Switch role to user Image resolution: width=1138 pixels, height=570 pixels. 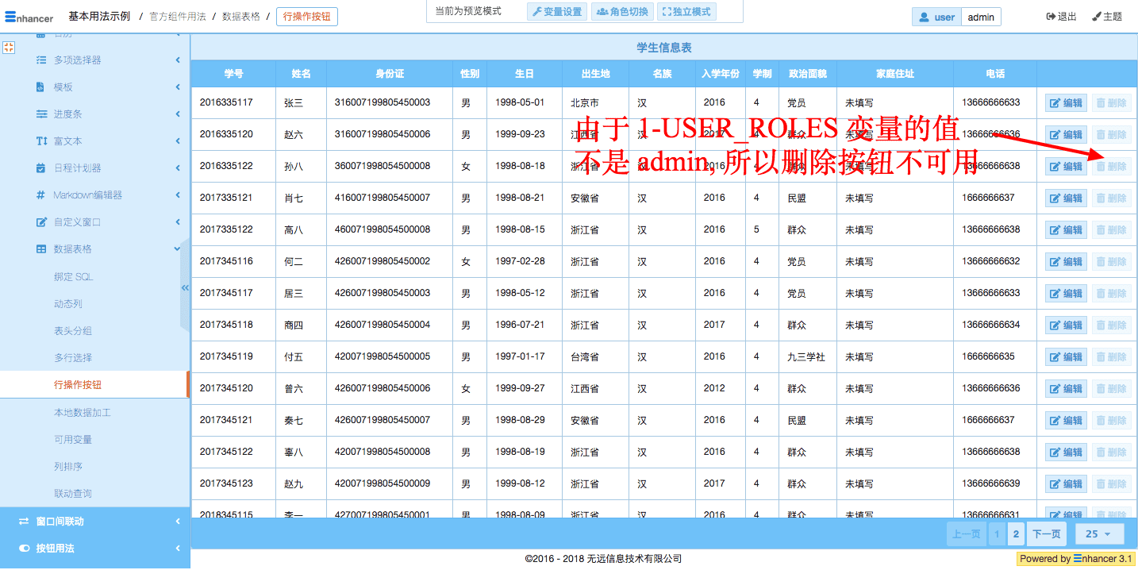(x=936, y=17)
